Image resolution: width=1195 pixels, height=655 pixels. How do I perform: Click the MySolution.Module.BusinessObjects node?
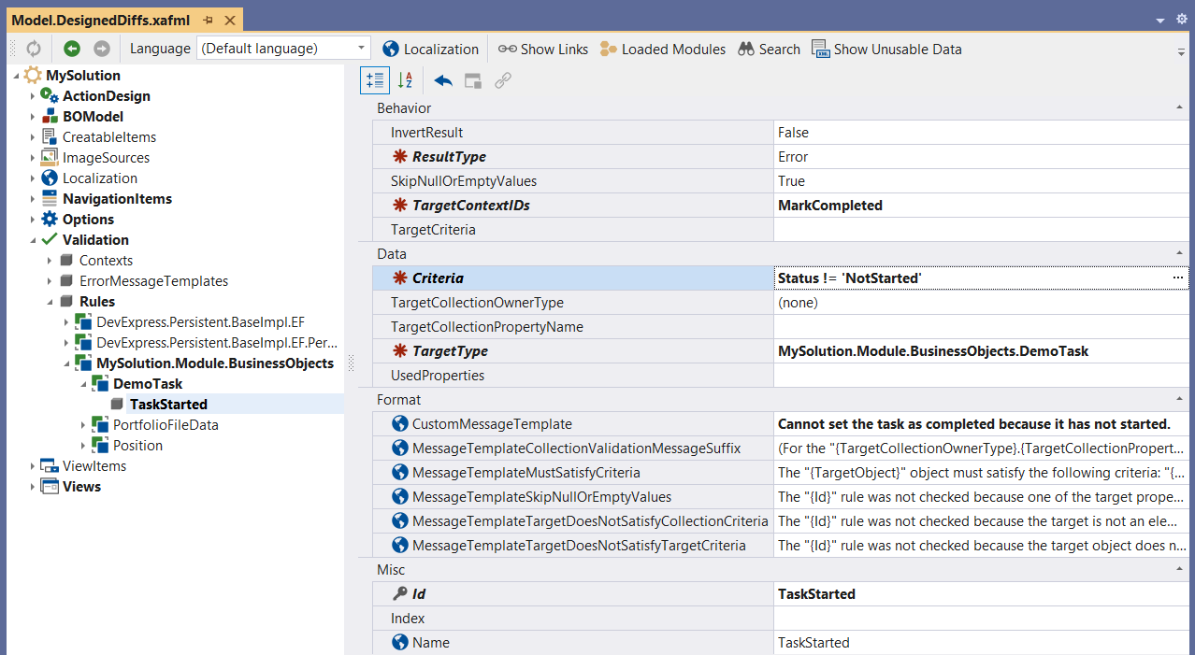[215, 363]
